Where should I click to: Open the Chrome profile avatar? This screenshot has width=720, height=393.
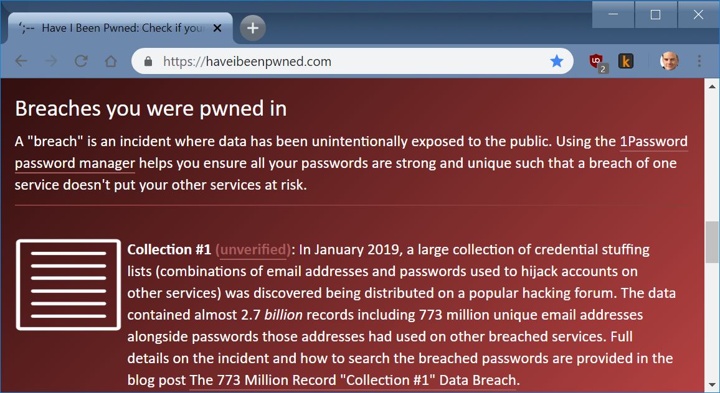[x=669, y=61]
